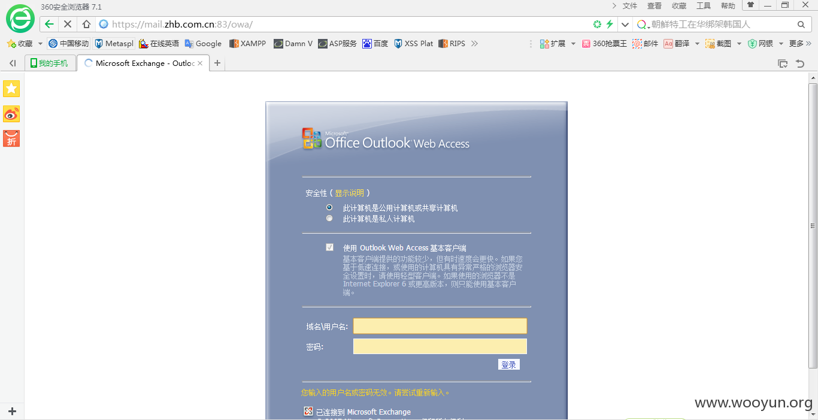Expand the 截图 dropdown arrow

click(739, 44)
